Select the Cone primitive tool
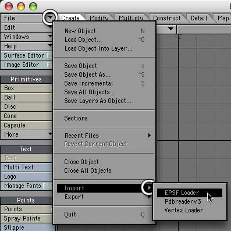The image size is (231, 231). [x=27, y=116]
